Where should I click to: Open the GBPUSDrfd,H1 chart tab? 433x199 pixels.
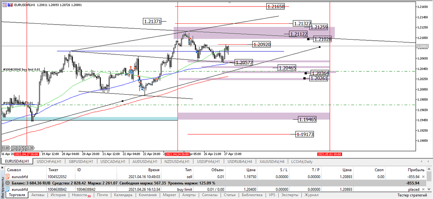[81, 162]
